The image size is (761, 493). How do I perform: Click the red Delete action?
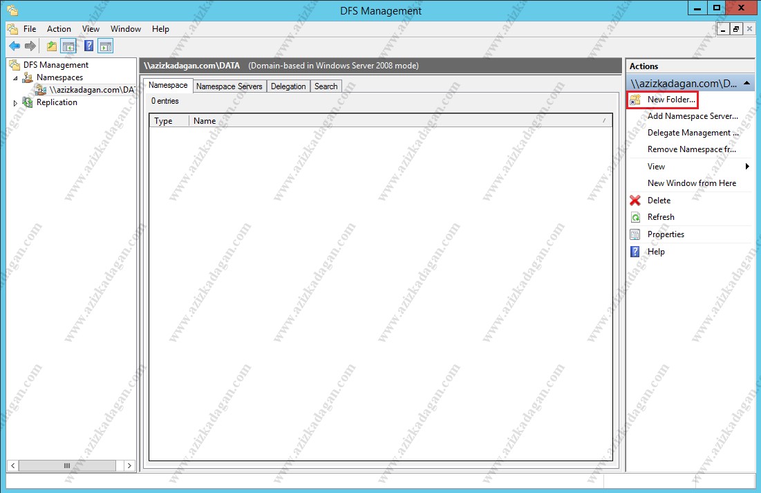click(x=659, y=201)
